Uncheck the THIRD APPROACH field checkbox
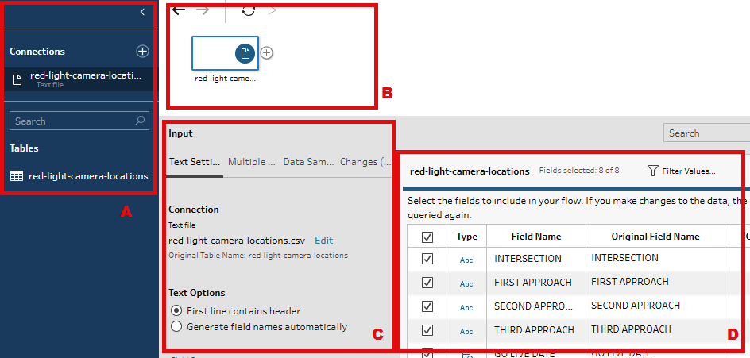The image size is (750, 358). [x=427, y=329]
